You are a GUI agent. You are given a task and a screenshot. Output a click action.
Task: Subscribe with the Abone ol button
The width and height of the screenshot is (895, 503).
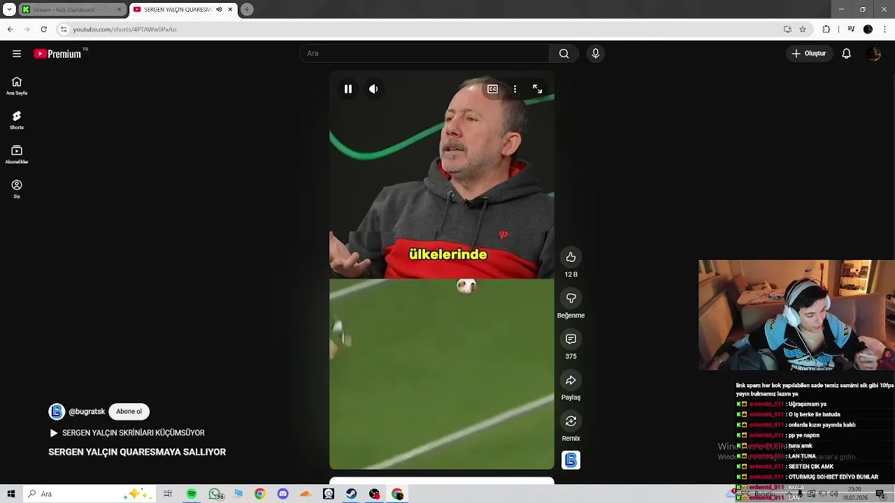coord(129,411)
